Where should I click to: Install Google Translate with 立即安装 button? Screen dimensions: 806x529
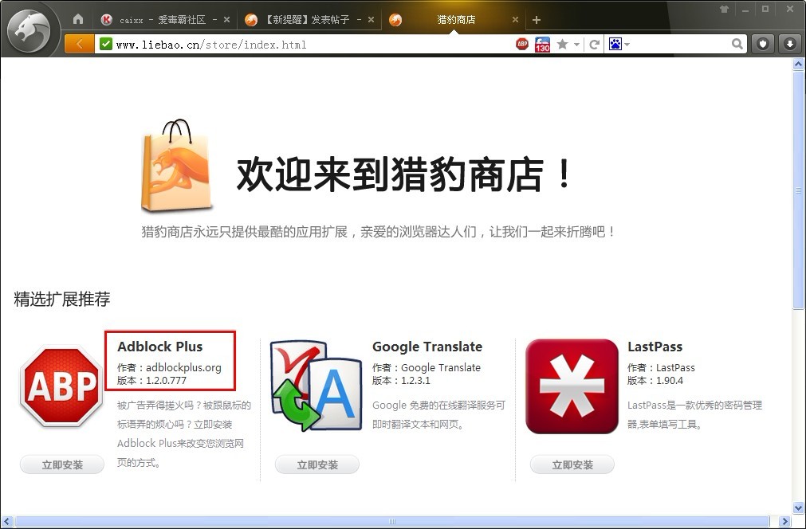[317, 464]
